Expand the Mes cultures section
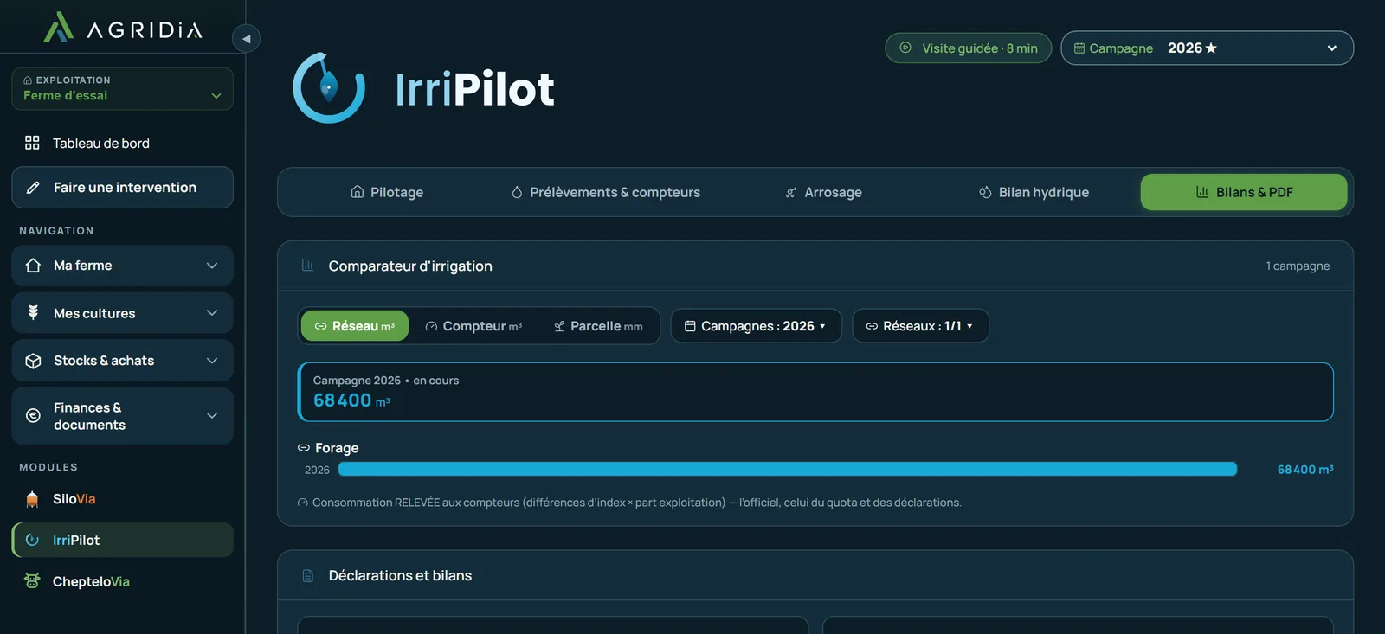Screen dimensions: 1385x634 pyautogui.click(x=122, y=313)
